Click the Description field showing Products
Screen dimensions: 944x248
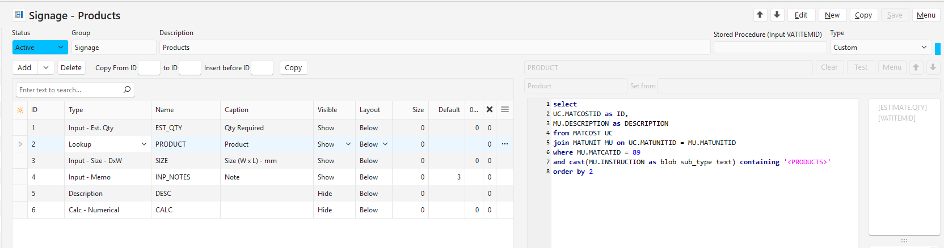[x=435, y=48]
